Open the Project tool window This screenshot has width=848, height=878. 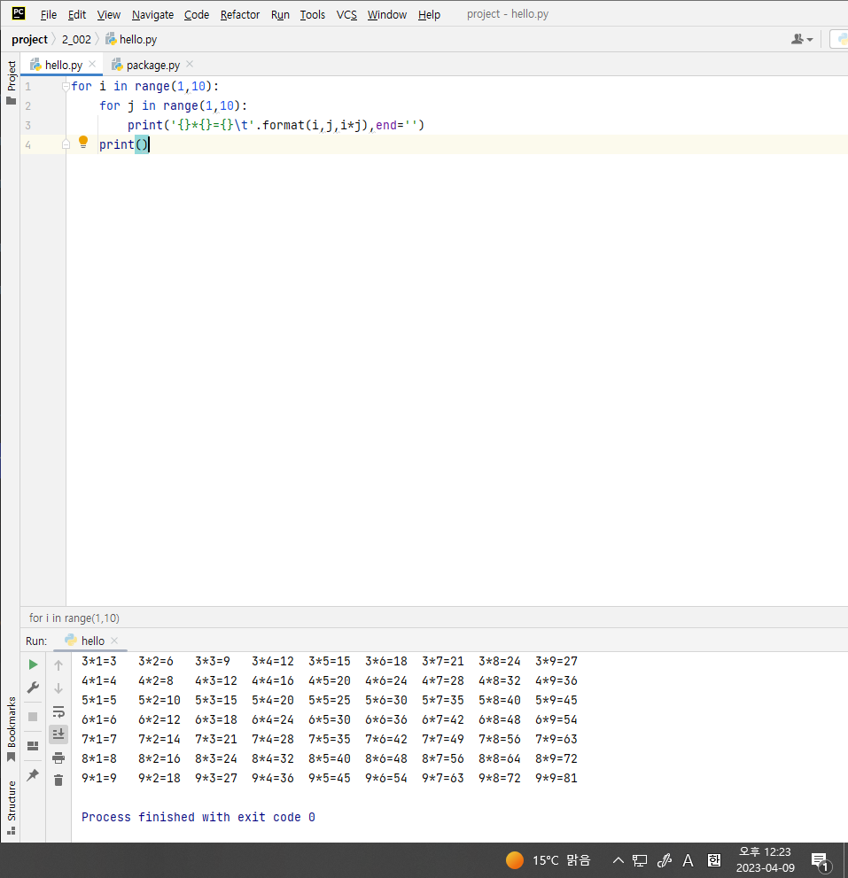pyautogui.click(x=12, y=82)
